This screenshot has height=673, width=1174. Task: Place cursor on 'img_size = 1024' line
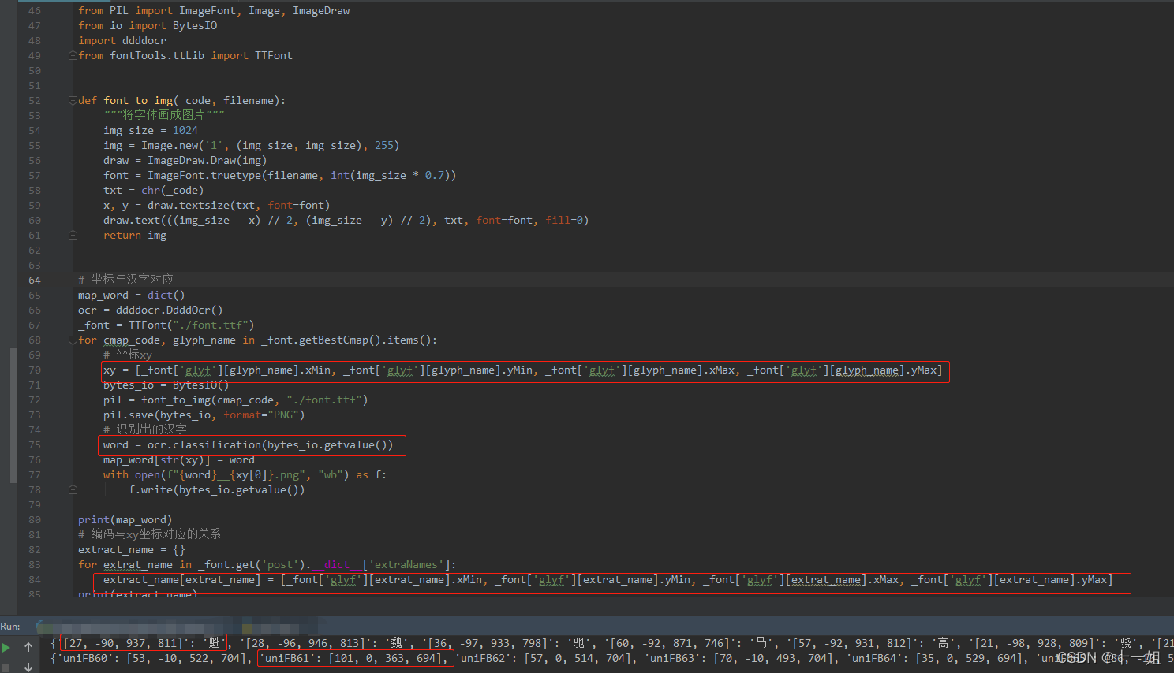click(x=151, y=131)
